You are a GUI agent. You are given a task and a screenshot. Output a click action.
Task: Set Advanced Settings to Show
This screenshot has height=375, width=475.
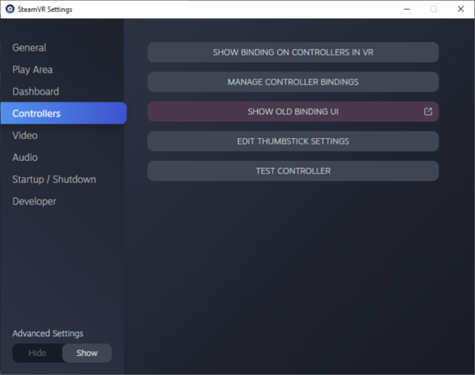pyautogui.click(x=87, y=353)
